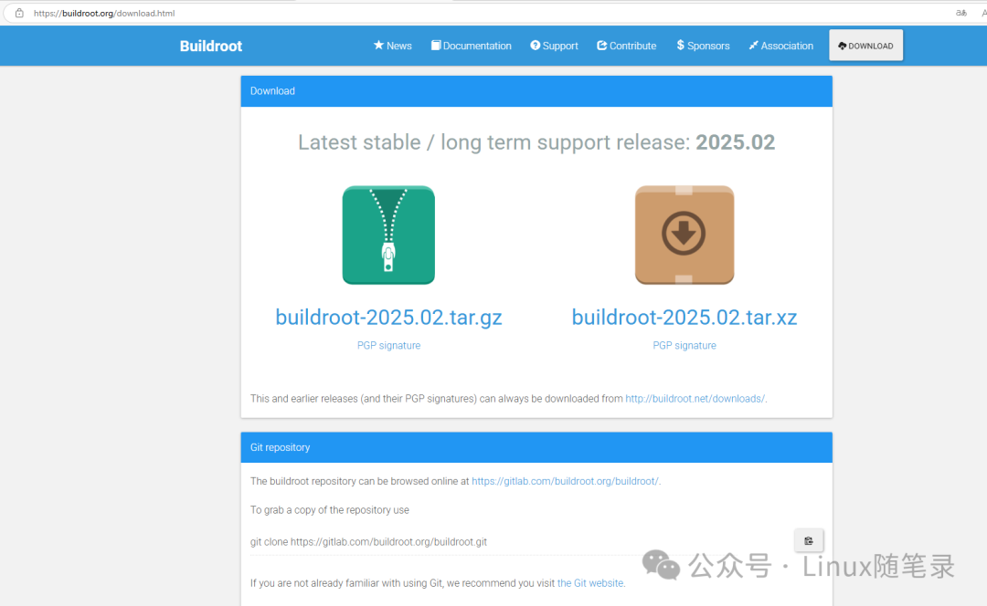Viewport: 987px width, 606px height.
Task: Download buildroot-2025.02.tar.gz via its link
Action: (x=388, y=317)
